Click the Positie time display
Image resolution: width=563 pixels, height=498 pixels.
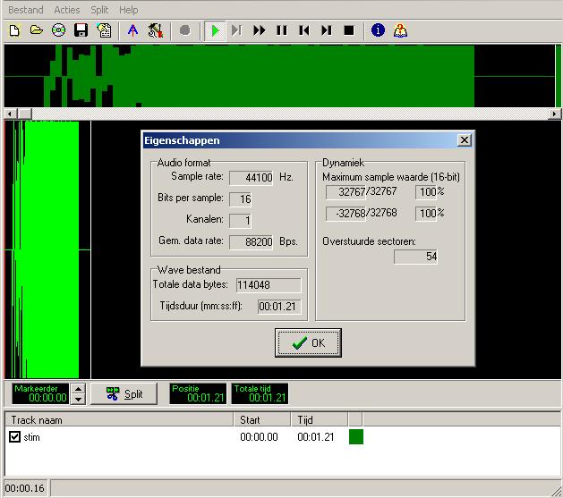(x=198, y=393)
